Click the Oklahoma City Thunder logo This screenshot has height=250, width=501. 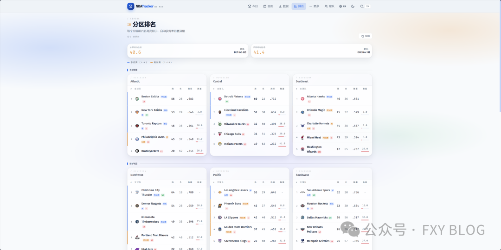coord(137,192)
